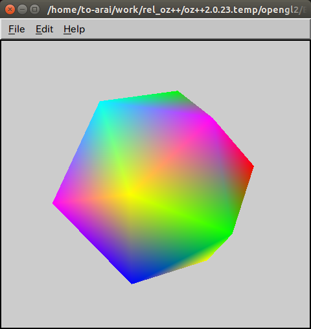Select the pure red corner of the cube
This screenshot has height=329, width=311.
pos(251,166)
